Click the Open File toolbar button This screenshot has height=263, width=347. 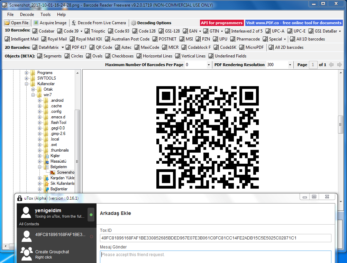point(17,23)
